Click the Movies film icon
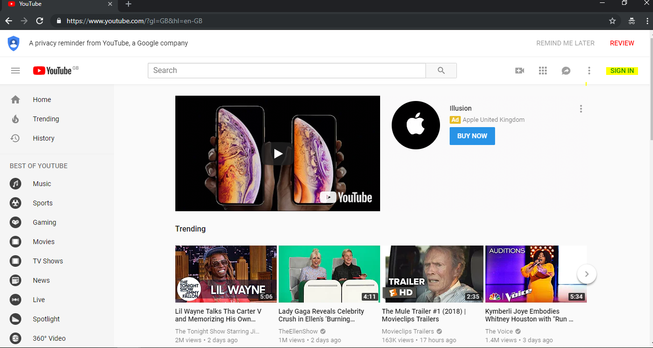Image resolution: width=653 pixels, height=348 pixels. (15, 242)
